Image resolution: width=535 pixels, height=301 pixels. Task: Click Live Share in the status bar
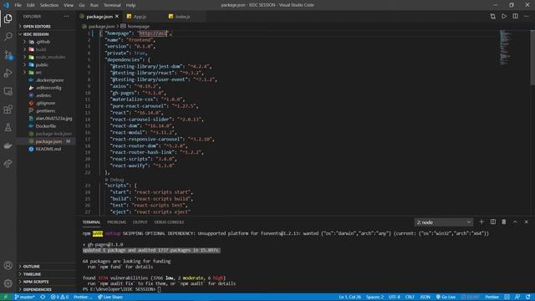110,297
